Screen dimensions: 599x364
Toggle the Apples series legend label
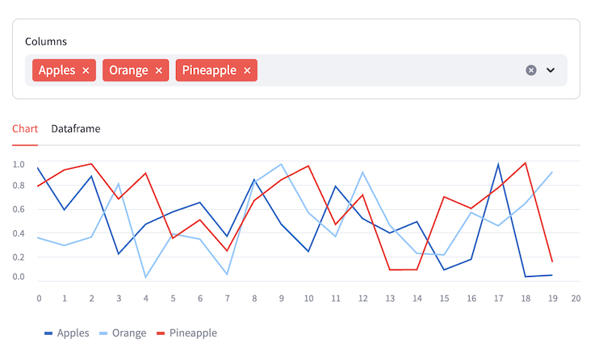(73, 333)
